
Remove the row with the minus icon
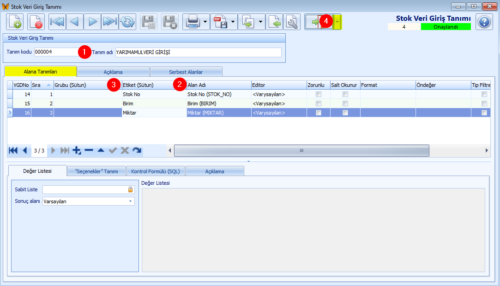coord(89,150)
